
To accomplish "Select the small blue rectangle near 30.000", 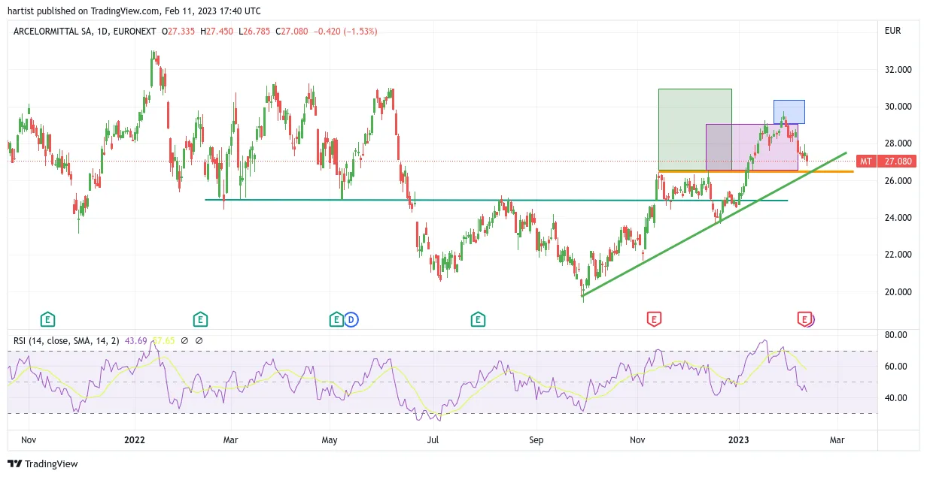I will pyautogui.click(x=789, y=112).
